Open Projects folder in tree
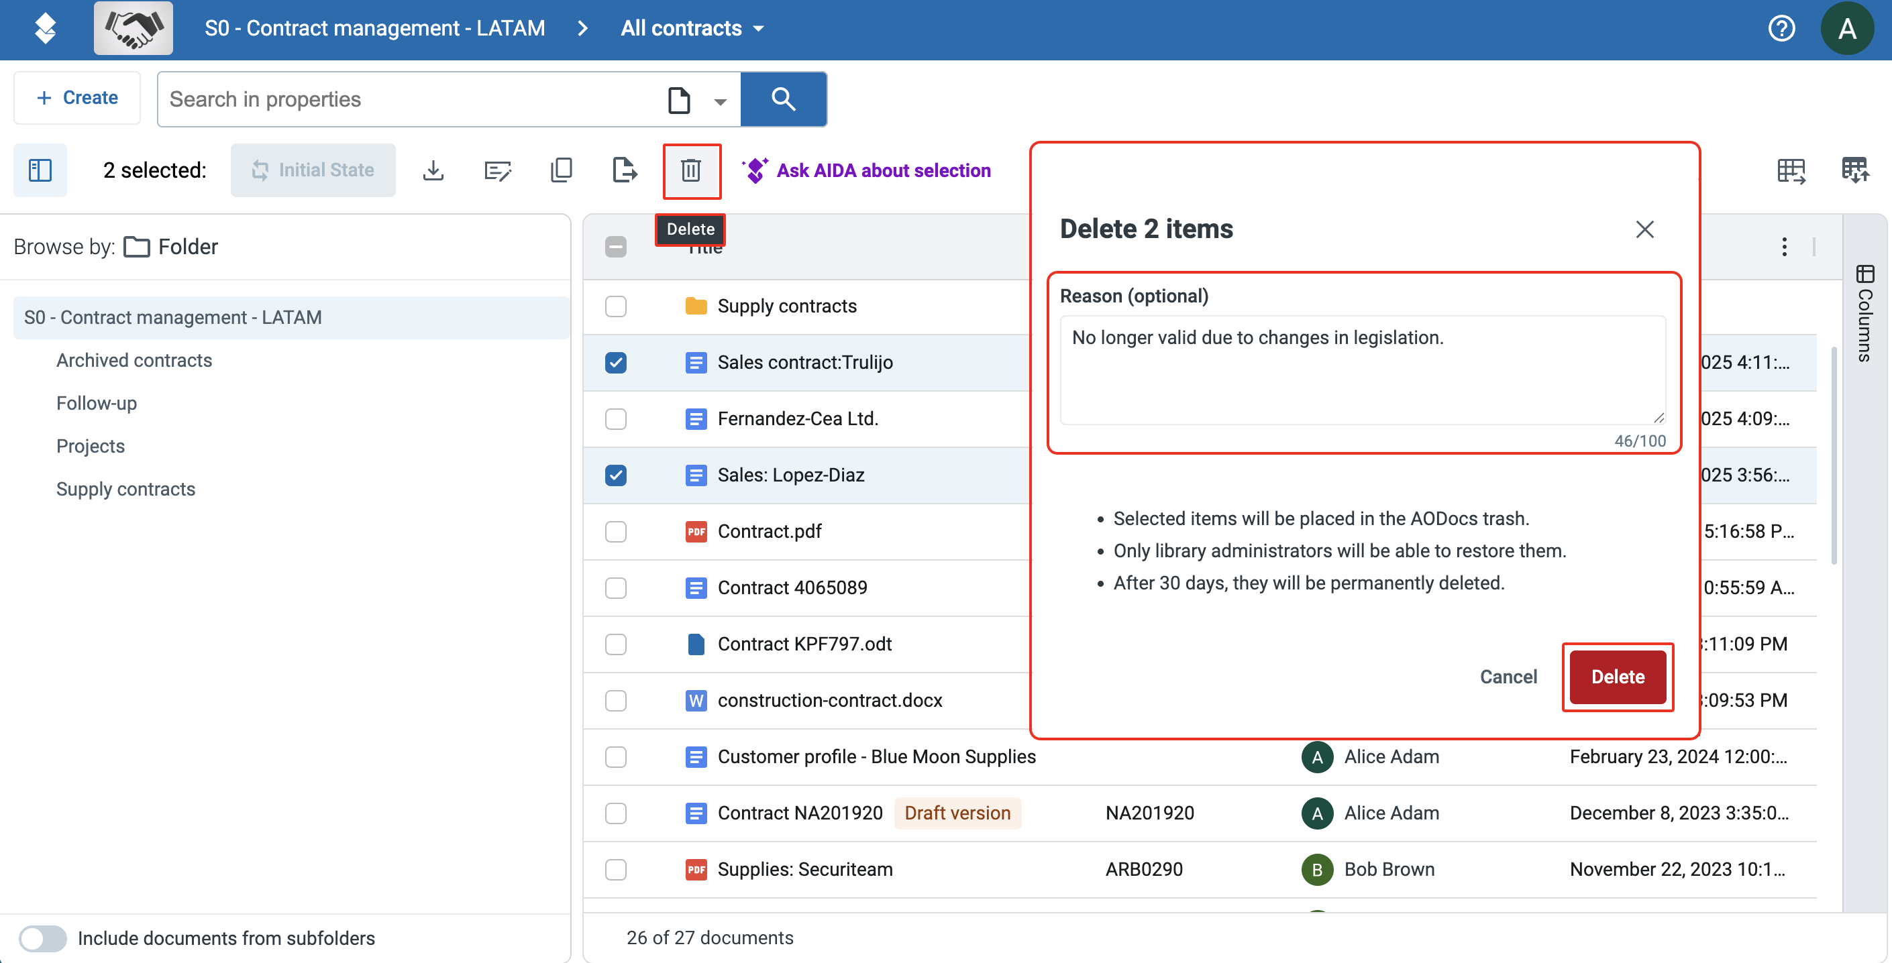Viewport: 1892px width, 963px height. tap(91, 446)
